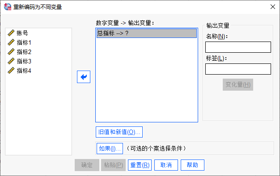Select the 指标2 variable
The image size is (280, 176).
[24, 52]
